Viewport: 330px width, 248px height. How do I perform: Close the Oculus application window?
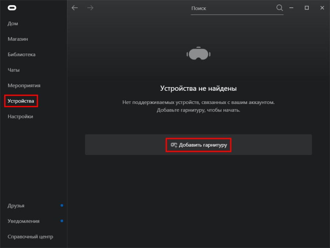322,8
